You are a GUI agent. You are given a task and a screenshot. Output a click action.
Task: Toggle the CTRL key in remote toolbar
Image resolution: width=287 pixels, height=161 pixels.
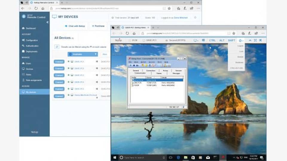click(x=212, y=40)
